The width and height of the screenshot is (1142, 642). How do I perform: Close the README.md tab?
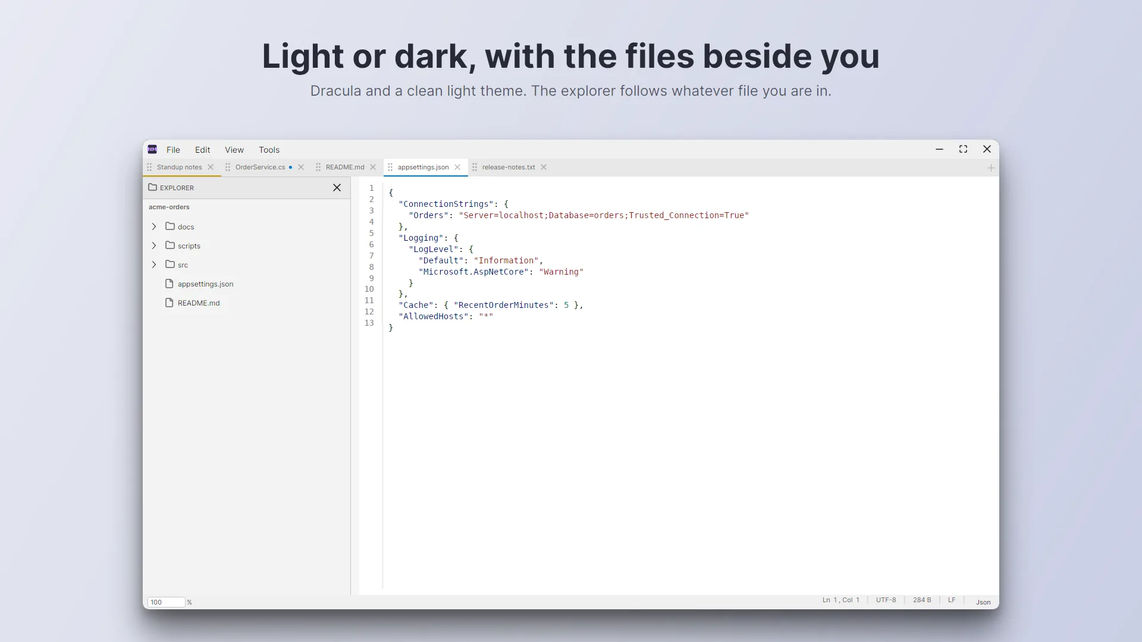373,167
